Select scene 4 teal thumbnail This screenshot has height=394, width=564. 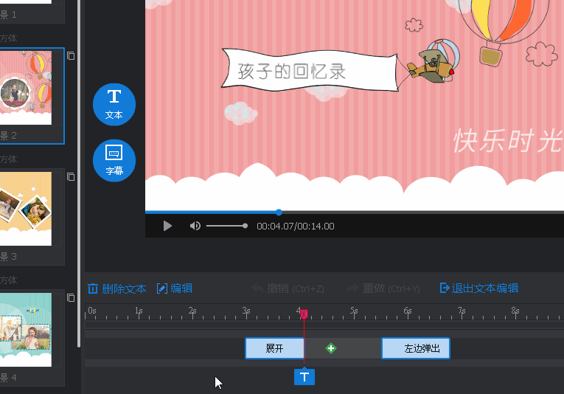(x=26, y=330)
